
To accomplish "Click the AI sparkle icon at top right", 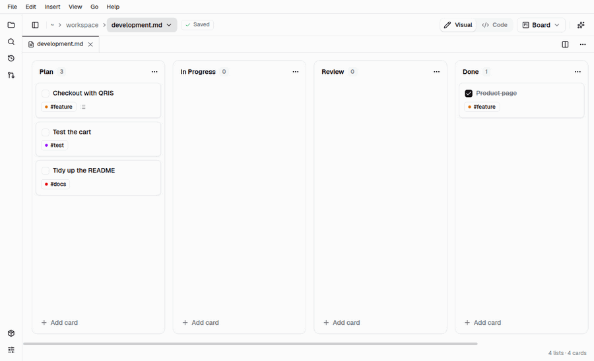I will click(x=581, y=25).
